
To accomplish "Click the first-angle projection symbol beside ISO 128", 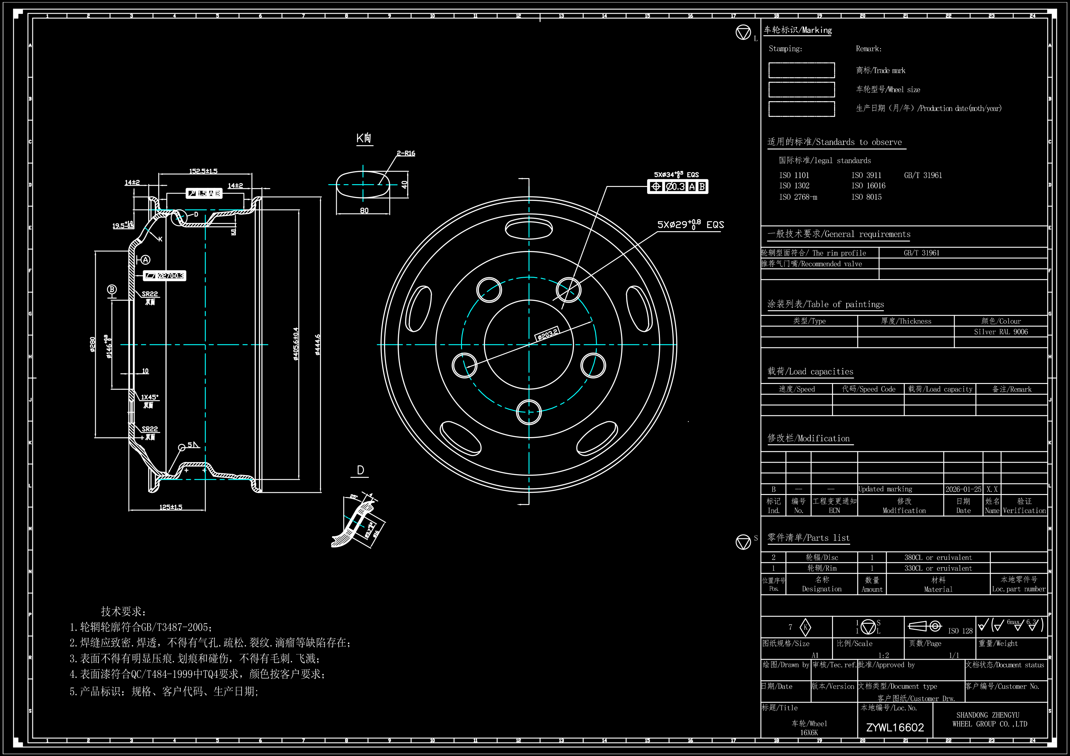I will tap(925, 626).
